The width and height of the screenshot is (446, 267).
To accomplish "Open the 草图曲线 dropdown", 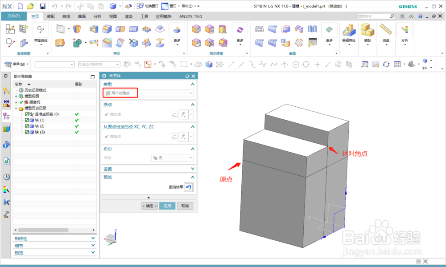I will click(41, 45).
